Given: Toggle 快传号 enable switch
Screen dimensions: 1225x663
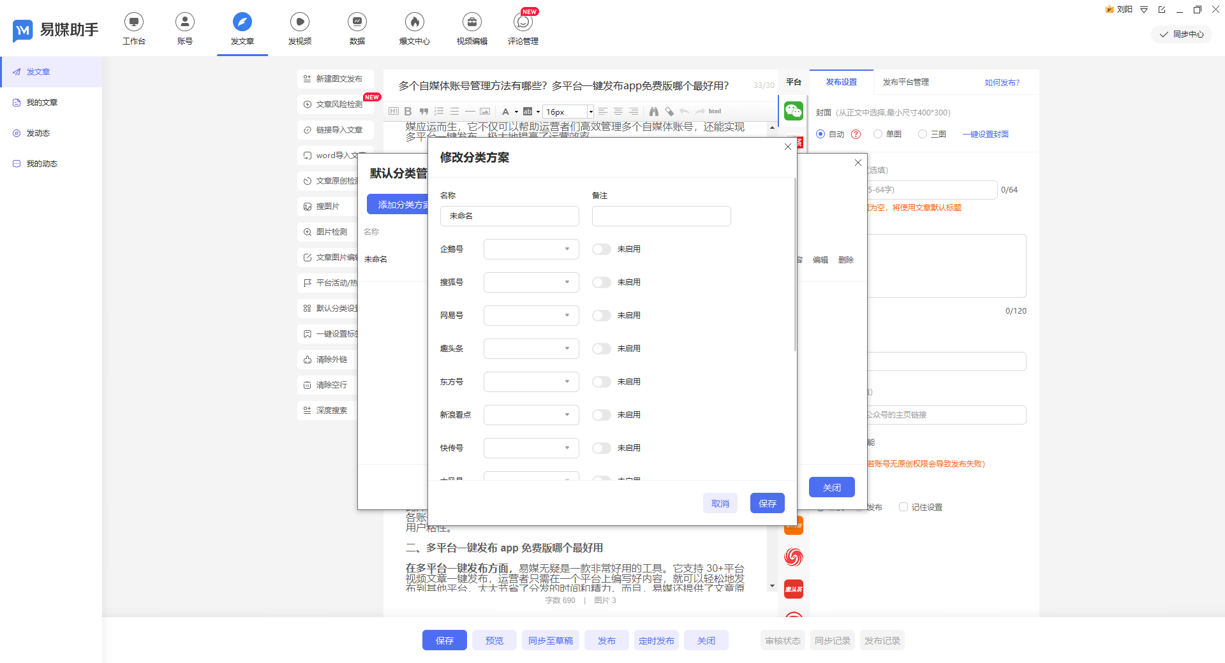Looking at the screenshot, I should pyautogui.click(x=602, y=448).
